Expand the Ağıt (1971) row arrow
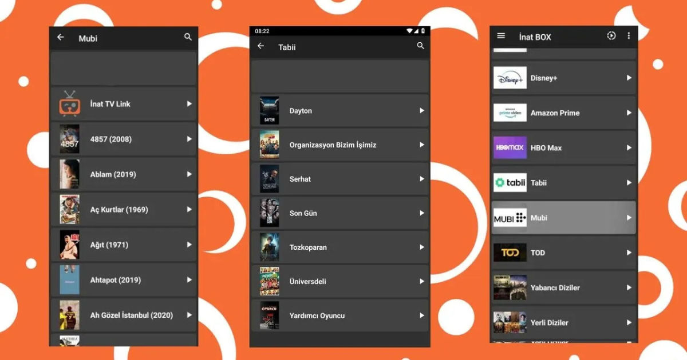 tap(189, 245)
